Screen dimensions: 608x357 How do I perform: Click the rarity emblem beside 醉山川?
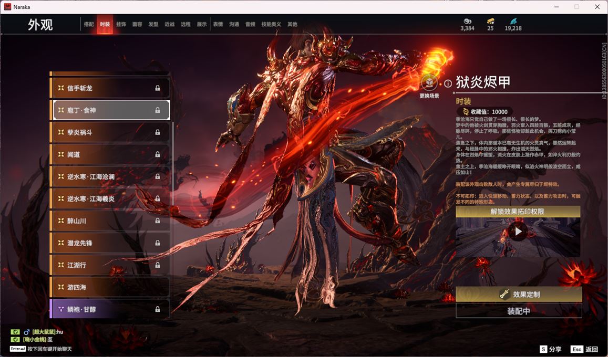(61, 220)
